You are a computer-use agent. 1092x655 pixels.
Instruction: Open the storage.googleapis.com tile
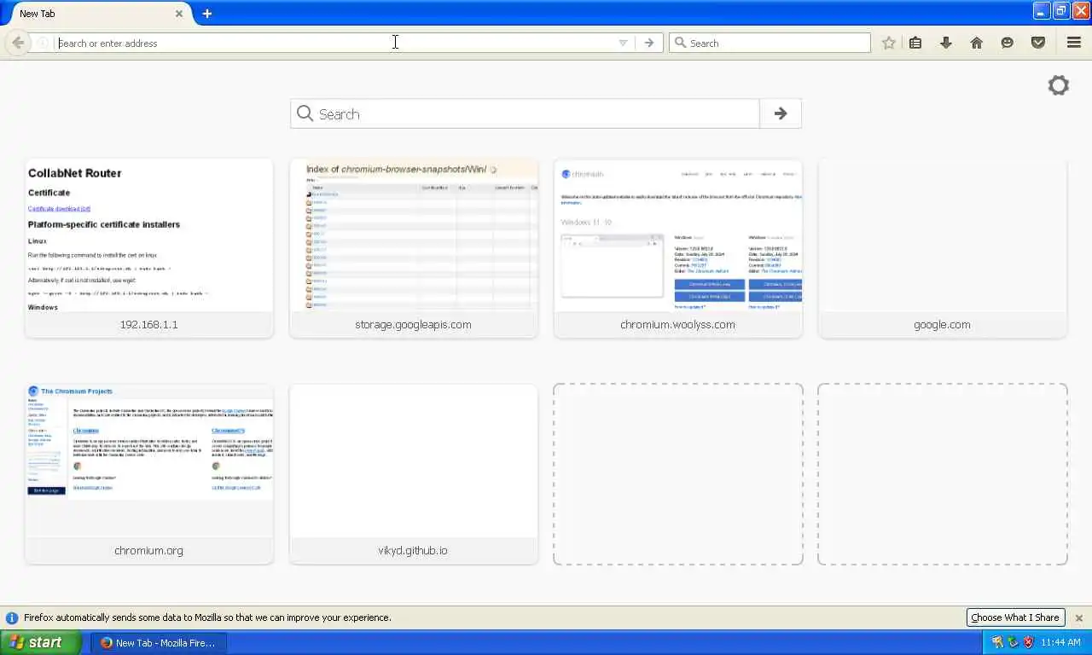coord(414,248)
